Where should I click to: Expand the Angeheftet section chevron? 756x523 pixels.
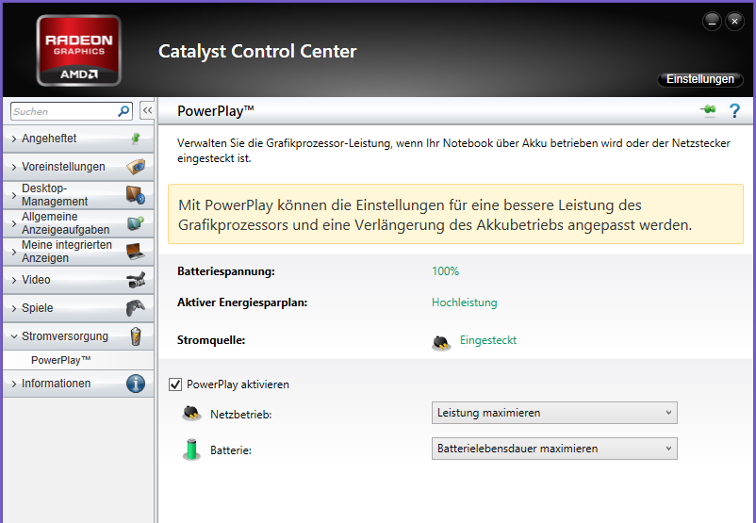pos(14,139)
